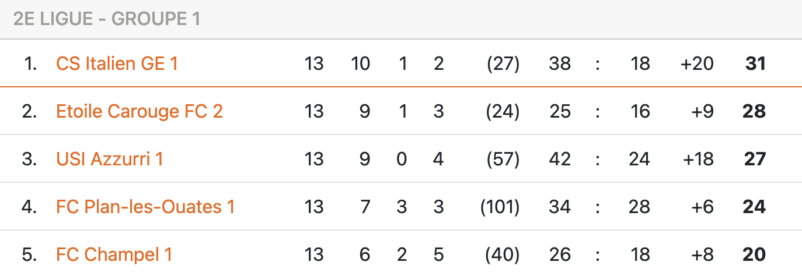Screen dimensions: 802x276
Task: Open the CS Italien GE 1 team link
Action: click(x=117, y=63)
